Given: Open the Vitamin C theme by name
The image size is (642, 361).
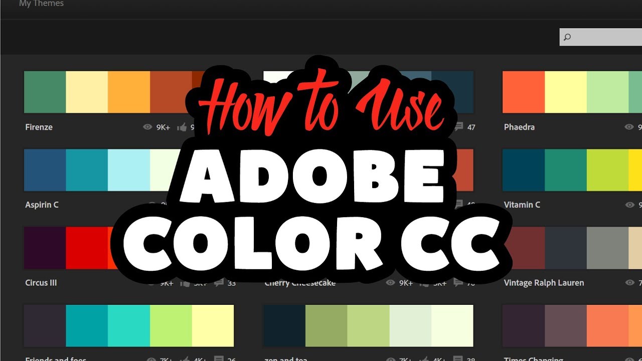Looking at the screenshot, I should [x=522, y=205].
